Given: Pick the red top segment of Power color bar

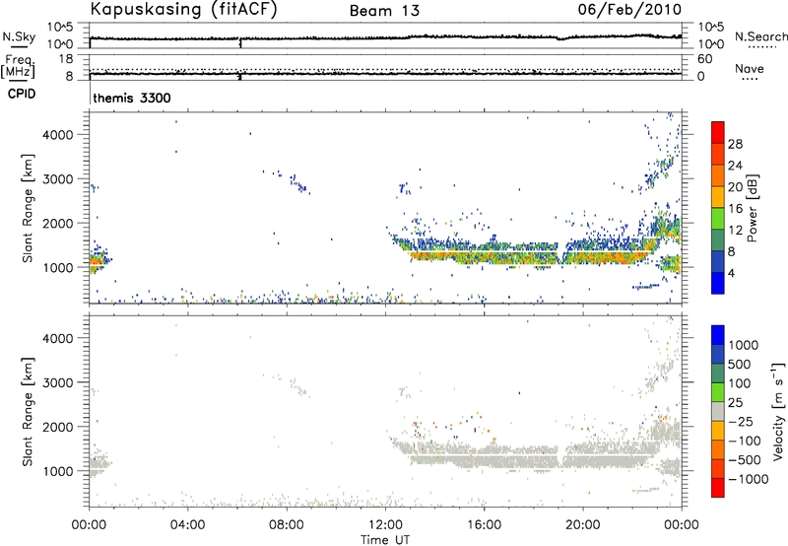Looking at the screenshot, I should coord(718,132).
